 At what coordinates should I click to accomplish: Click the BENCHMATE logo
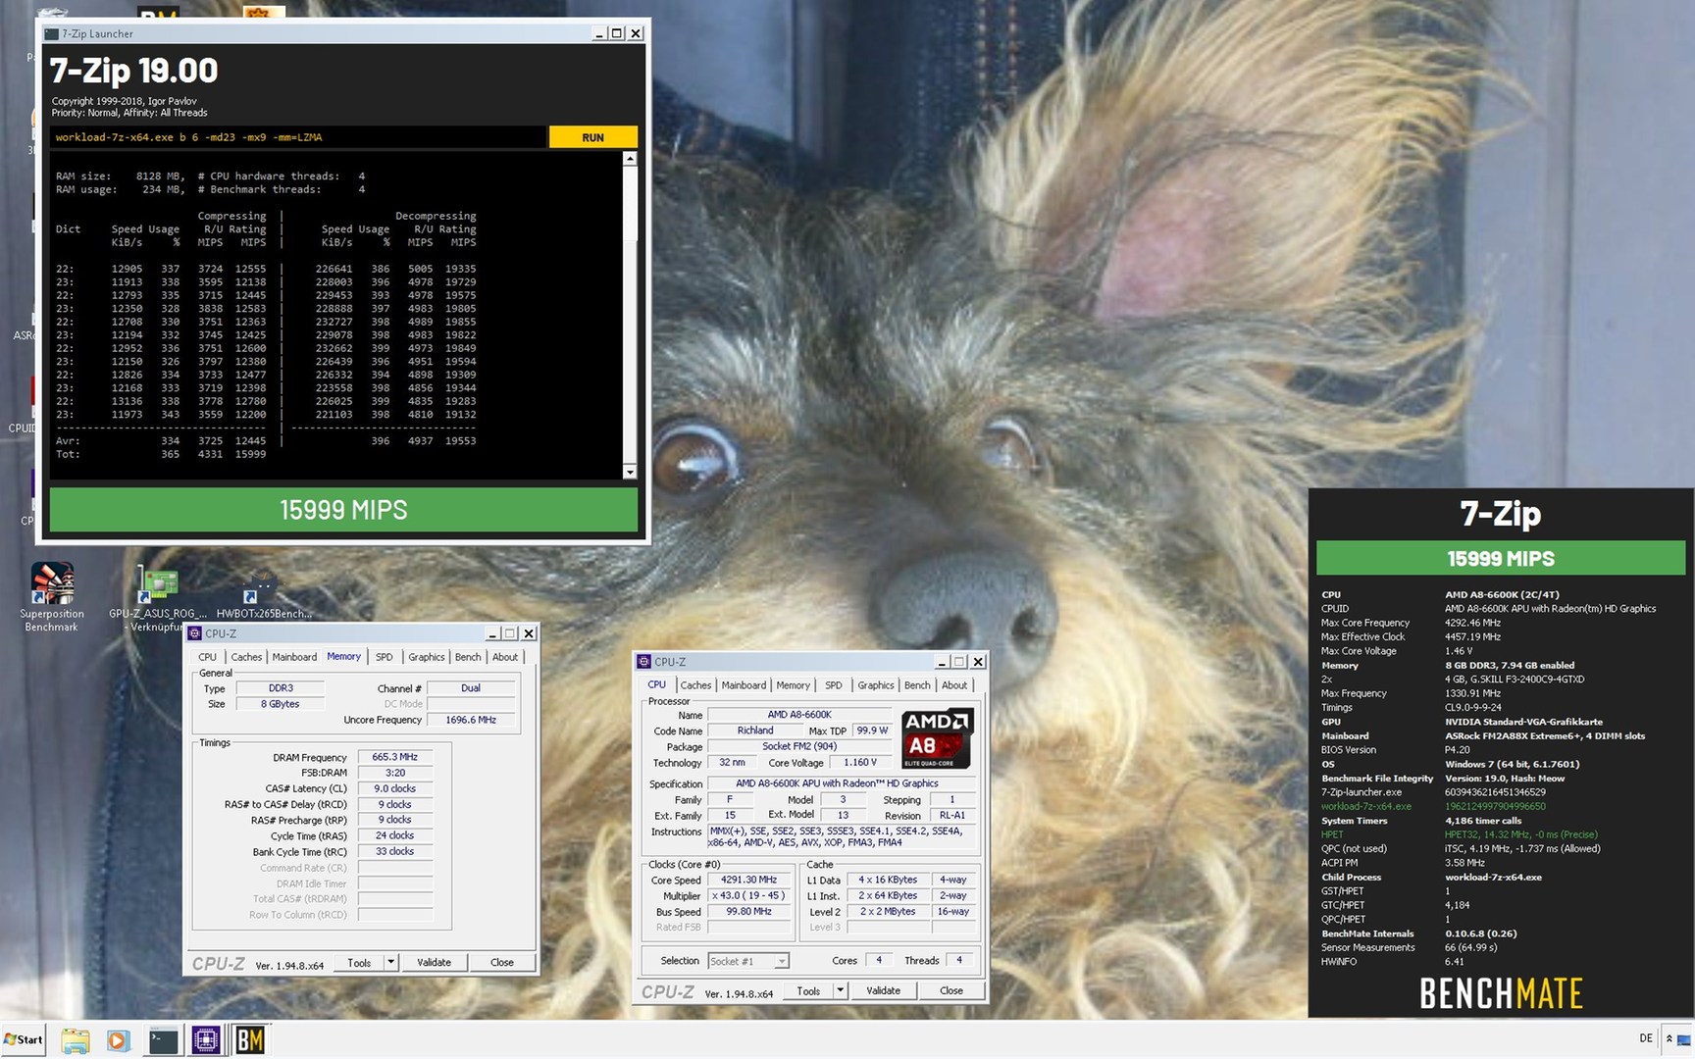1501,994
